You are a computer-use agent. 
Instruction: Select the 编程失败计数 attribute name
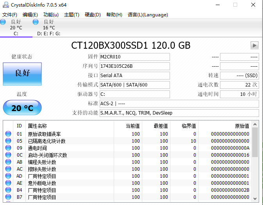[42, 162]
